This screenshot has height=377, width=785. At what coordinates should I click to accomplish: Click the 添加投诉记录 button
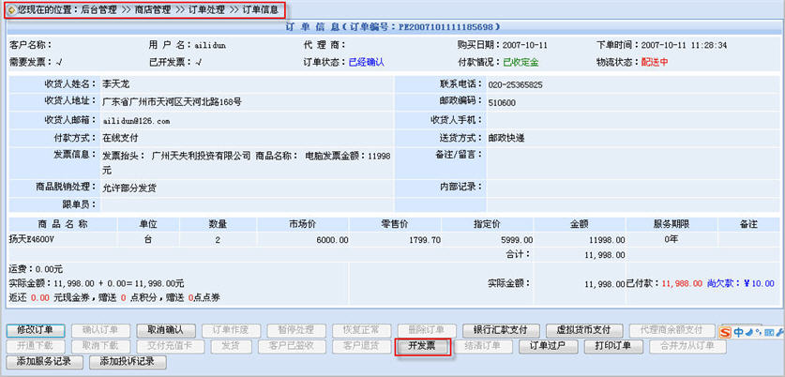point(121,362)
